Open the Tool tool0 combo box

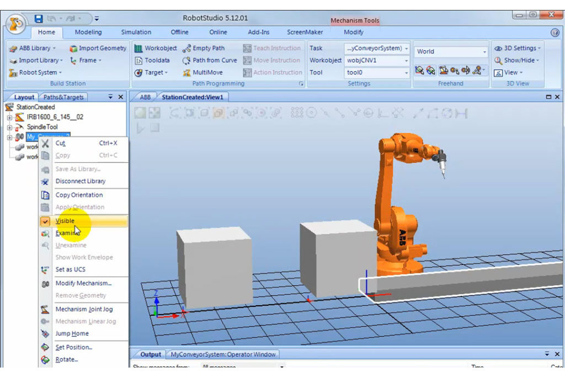377,72
